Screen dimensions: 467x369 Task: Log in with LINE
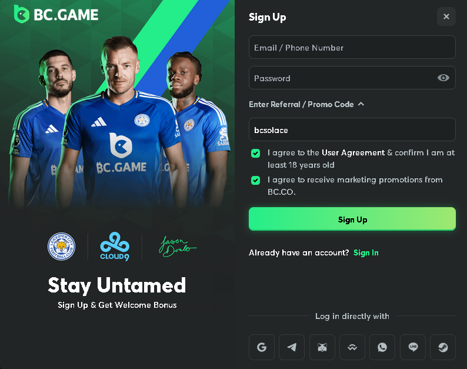(413, 347)
